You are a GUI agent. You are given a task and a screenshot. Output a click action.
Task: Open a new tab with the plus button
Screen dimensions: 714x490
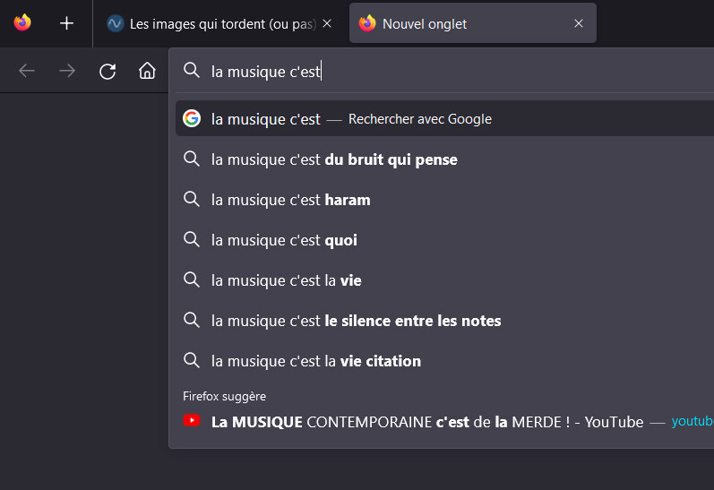coord(66,23)
